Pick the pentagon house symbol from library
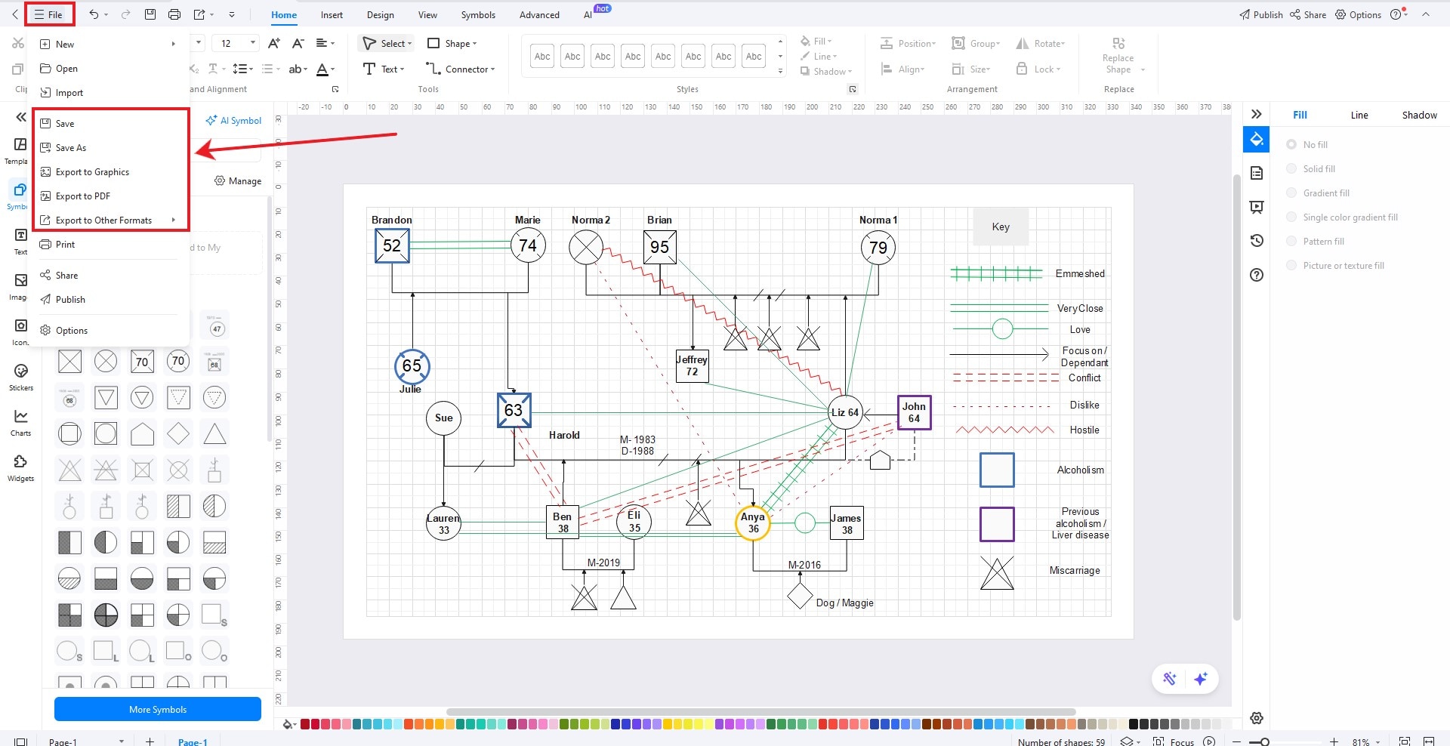This screenshot has height=746, width=1450. click(x=142, y=434)
